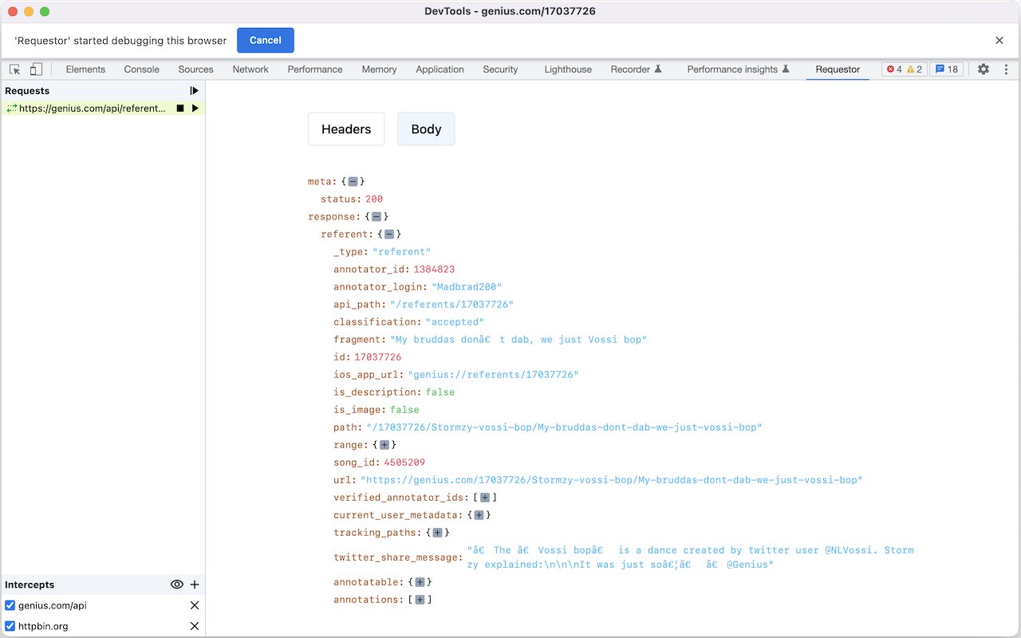Cancel the Requestor debugging session
Image resolution: width=1021 pixels, height=638 pixels.
[x=266, y=41]
